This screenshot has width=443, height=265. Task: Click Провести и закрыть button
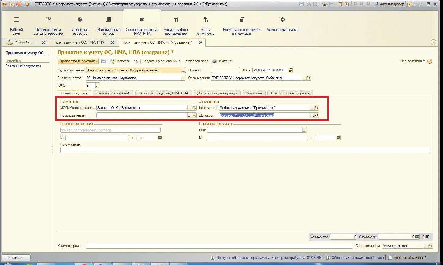pos(78,61)
